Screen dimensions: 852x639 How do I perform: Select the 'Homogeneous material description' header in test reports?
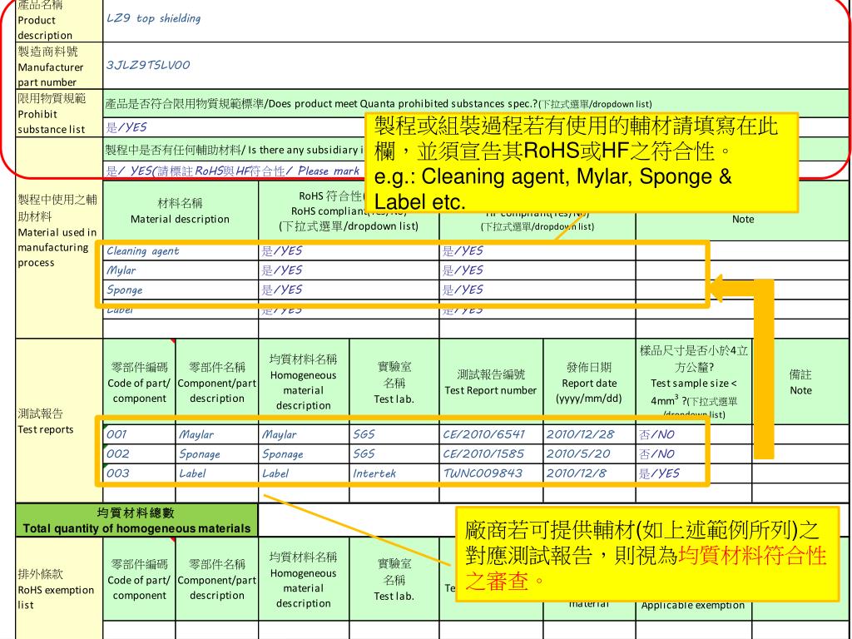click(x=304, y=382)
